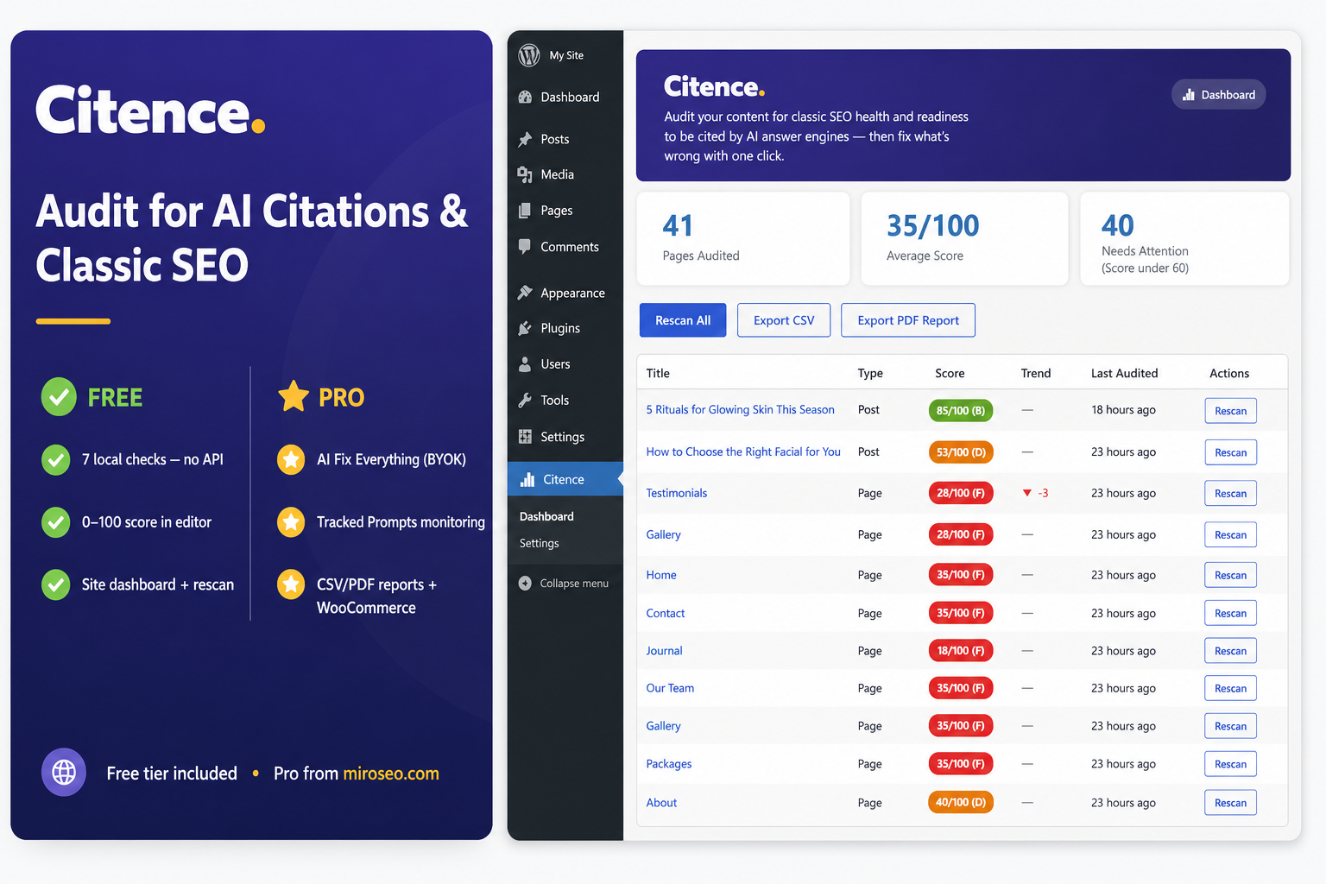The image size is (1326, 884).
Task: Rescan the Journal page row
Action: 1230,651
